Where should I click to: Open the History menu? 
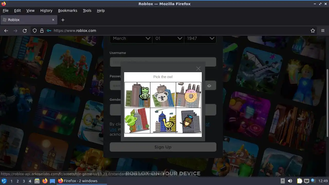(x=46, y=11)
